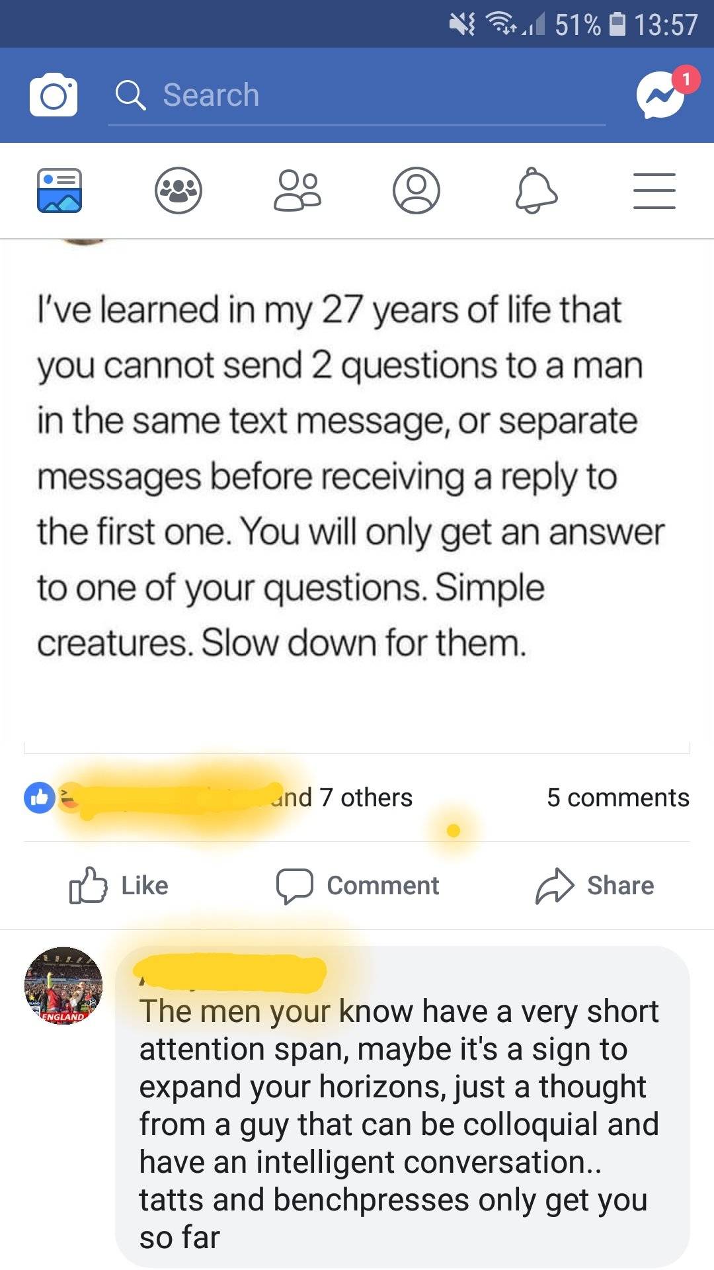The height and width of the screenshot is (1270, 714).
Task: View the blue like reaction icon
Action: pos(39,798)
